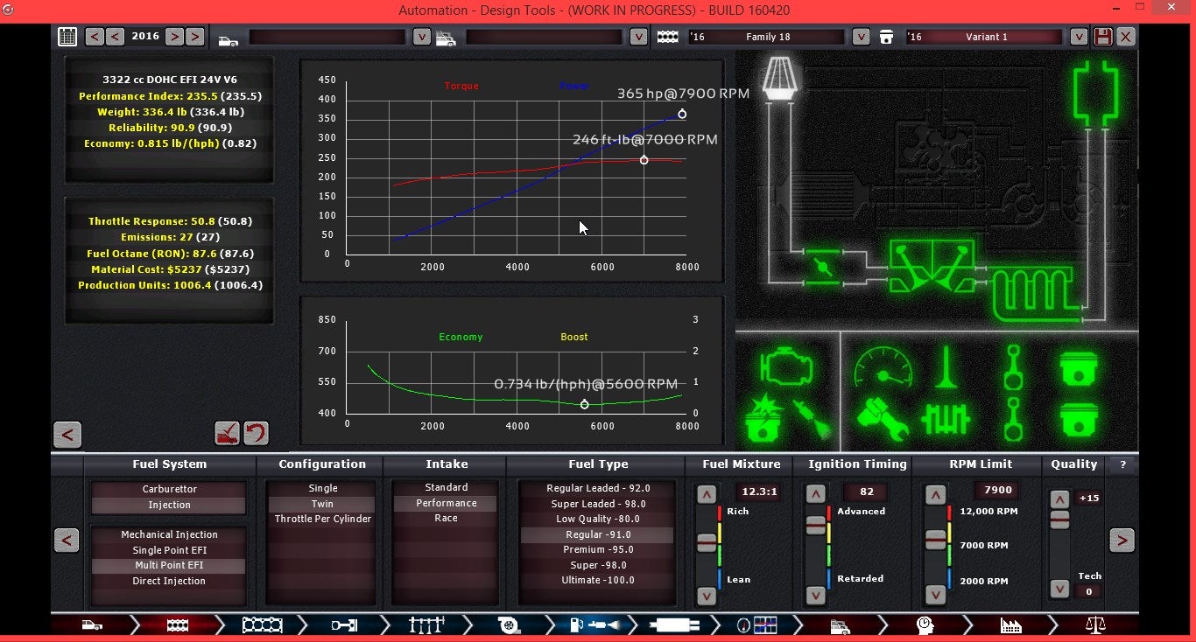Click the hand holding wrench icon
This screenshot has width=1196, height=642.
click(x=883, y=419)
